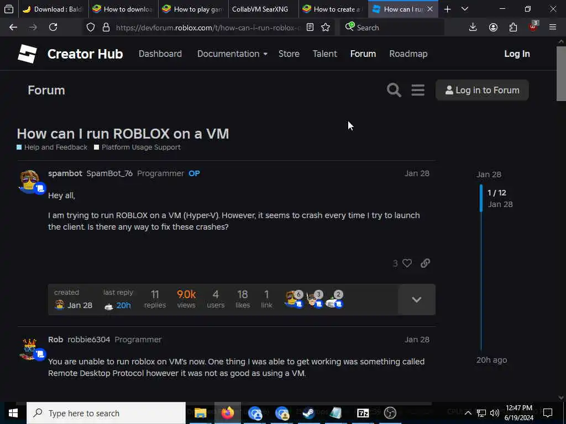Open the volume icon in system tray
Screen dimensions: 566x424
tap(495, 413)
